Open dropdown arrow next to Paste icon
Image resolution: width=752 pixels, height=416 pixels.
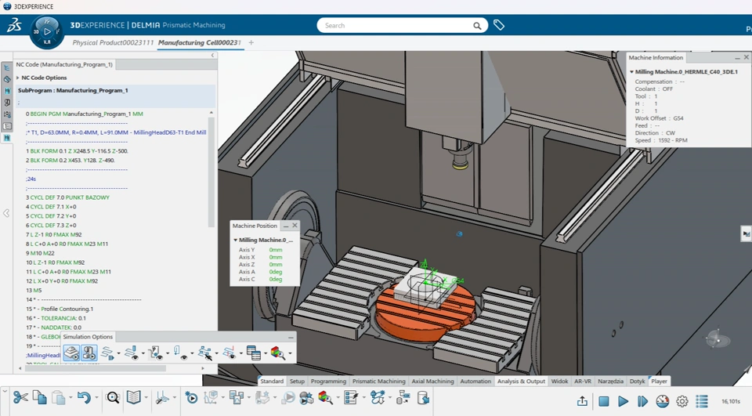[x=70, y=398]
